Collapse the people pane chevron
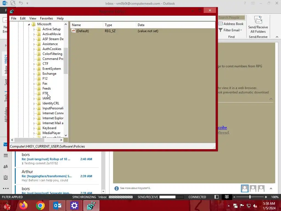281x211 pixels. coord(271,188)
